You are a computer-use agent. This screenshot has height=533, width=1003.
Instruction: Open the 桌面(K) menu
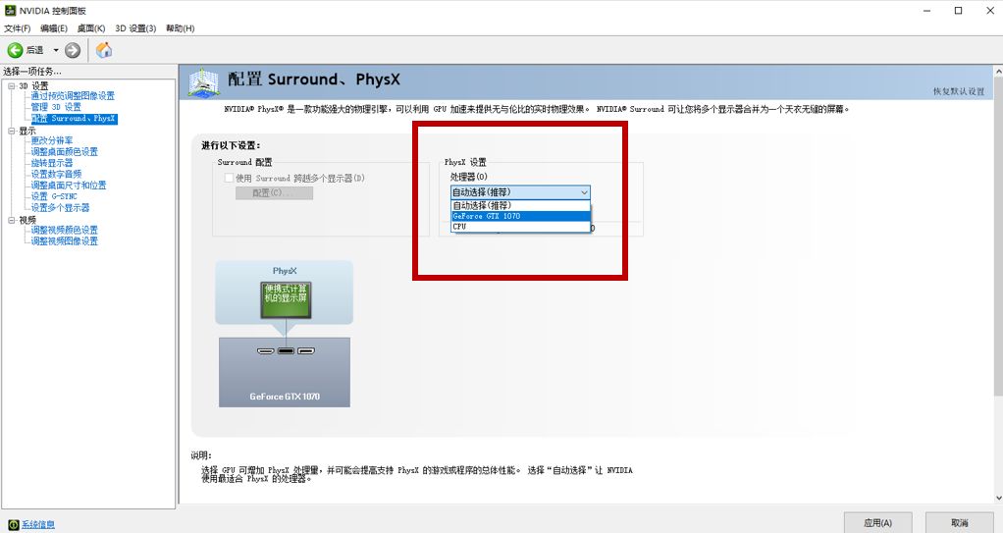[91, 28]
